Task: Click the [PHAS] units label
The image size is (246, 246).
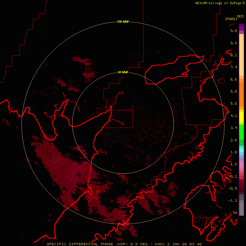Action: (x=231, y=19)
